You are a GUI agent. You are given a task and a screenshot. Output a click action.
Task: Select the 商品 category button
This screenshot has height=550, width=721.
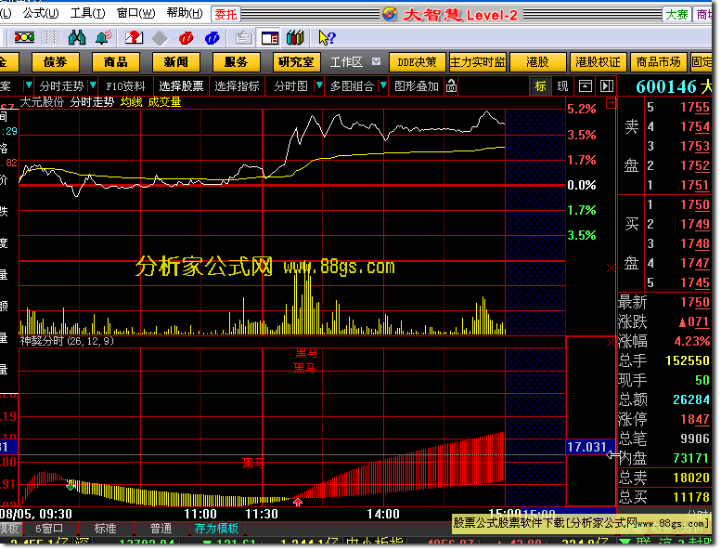click(x=116, y=61)
